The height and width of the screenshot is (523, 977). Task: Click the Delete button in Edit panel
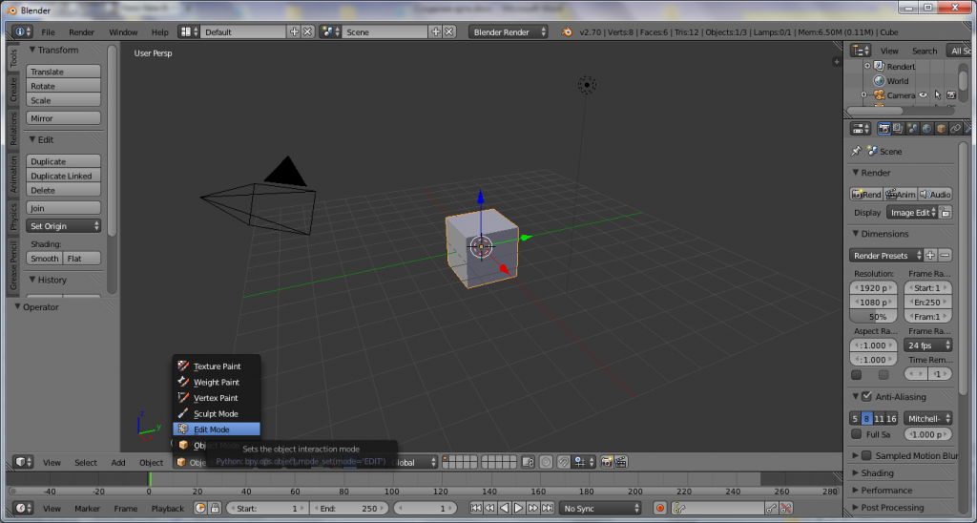pyautogui.click(x=64, y=190)
